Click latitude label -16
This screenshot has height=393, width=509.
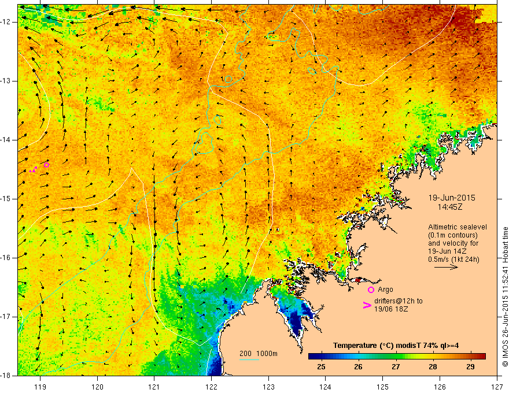coord(6,258)
